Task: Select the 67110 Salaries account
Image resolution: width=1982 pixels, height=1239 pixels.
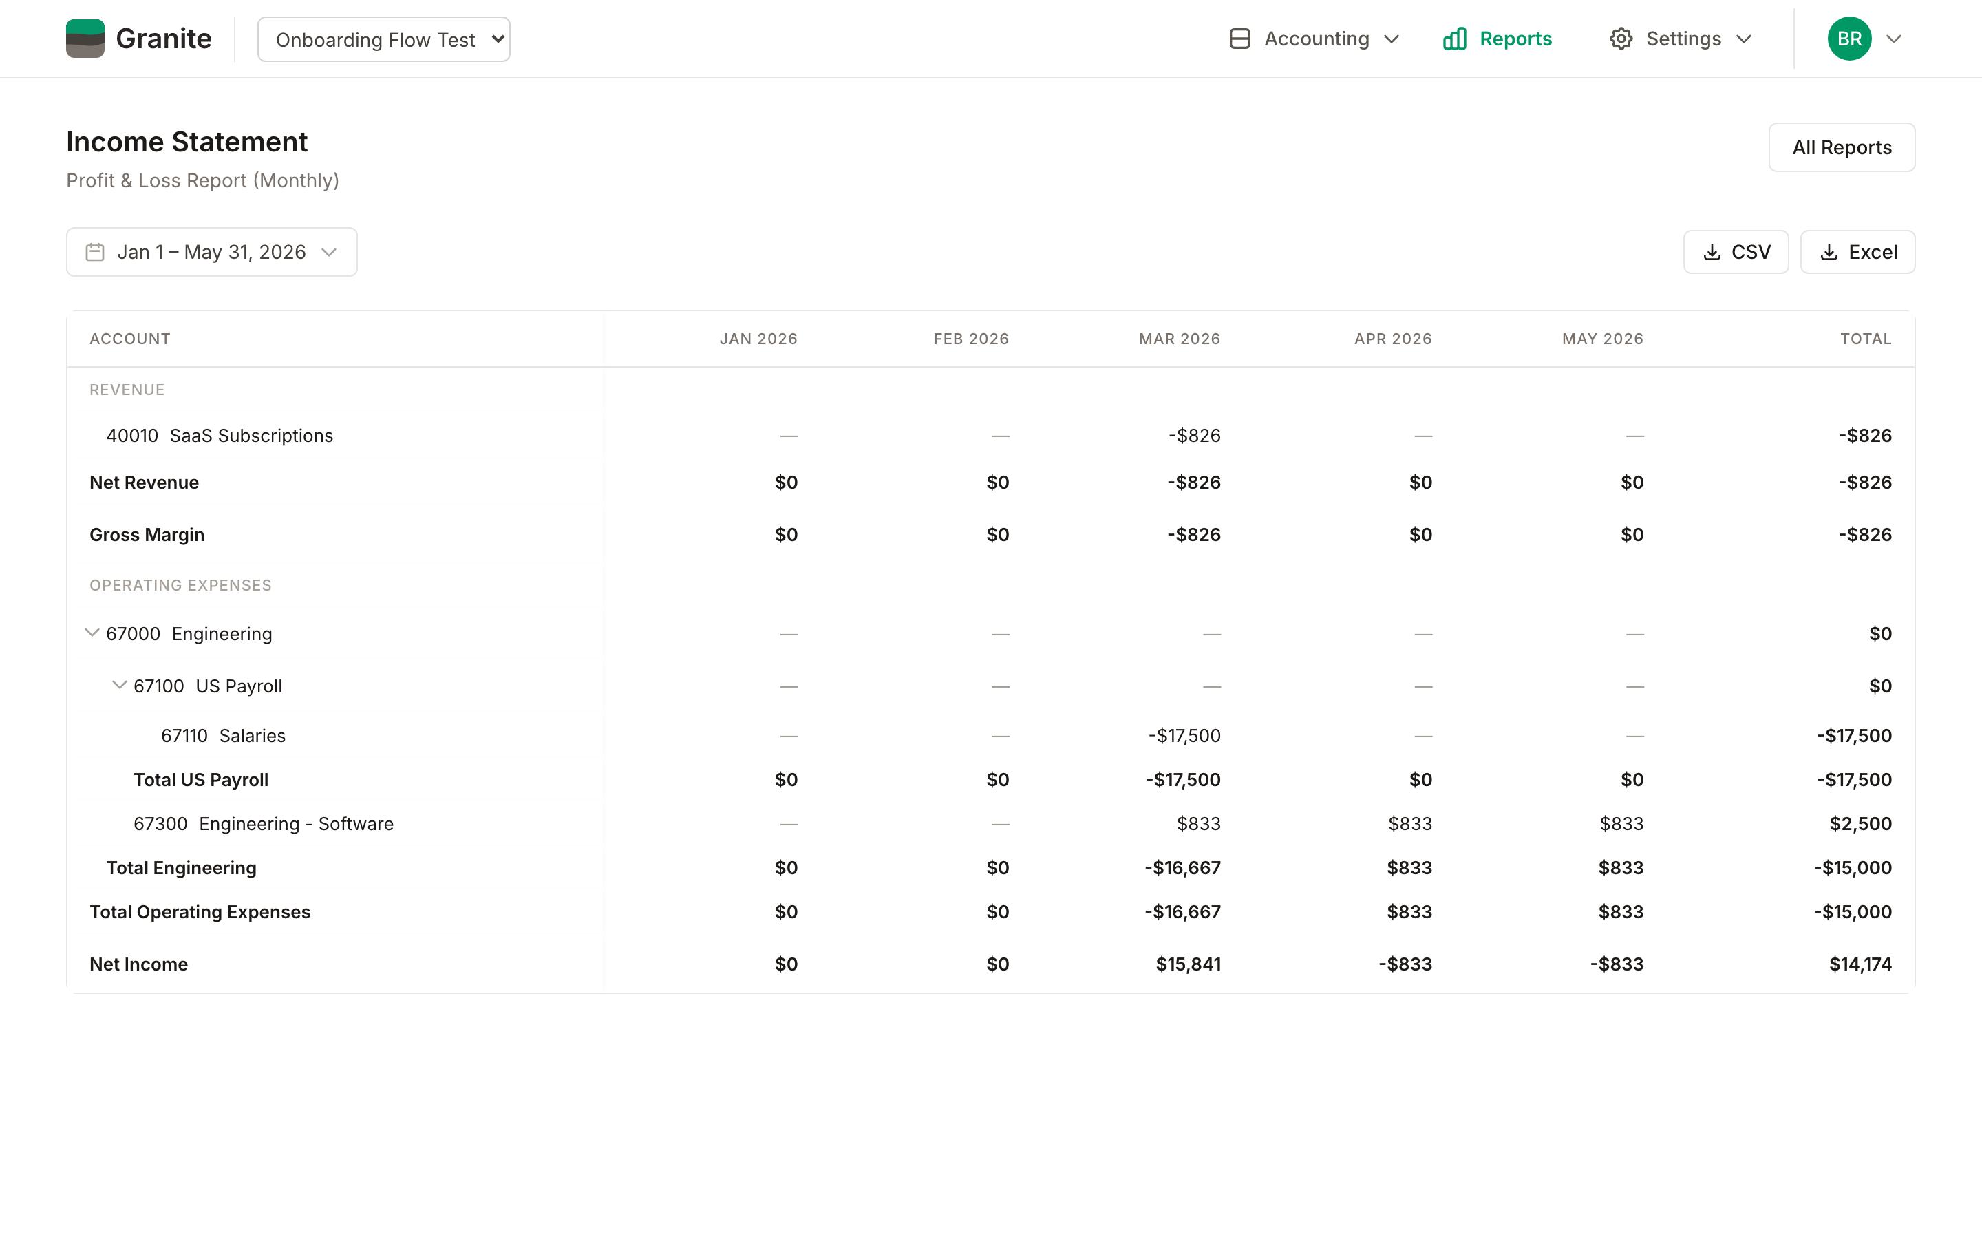Action: click(223, 736)
